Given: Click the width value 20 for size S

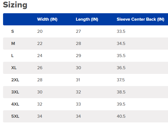Looking at the screenshot, I should 40,31.
